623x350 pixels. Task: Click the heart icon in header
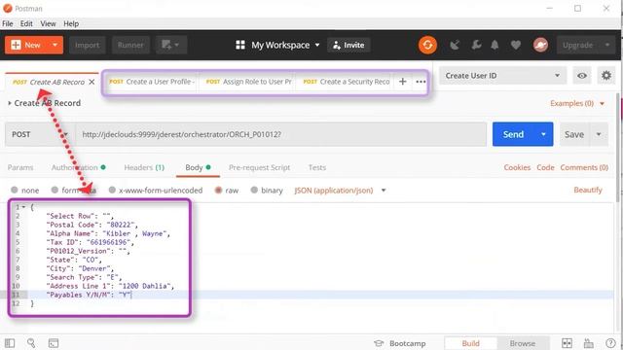tap(516, 45)
